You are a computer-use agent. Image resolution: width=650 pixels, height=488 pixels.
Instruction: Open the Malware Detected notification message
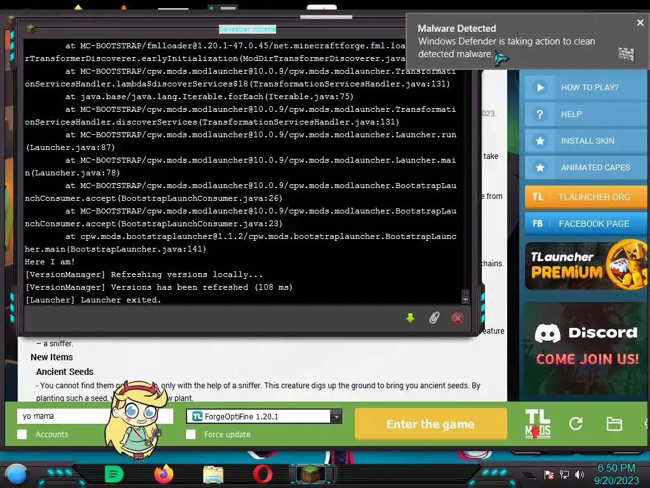tap(506, 47)
